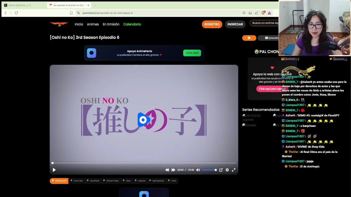
Task: Fast-forward the video using the double-right arrow
Action: point(173,170)
